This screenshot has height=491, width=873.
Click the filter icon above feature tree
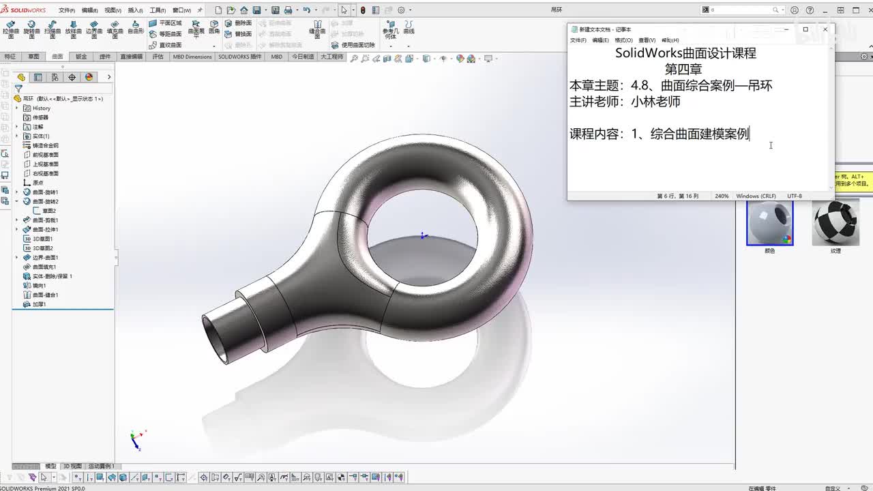pyautogui.click(x=18, y=89)
